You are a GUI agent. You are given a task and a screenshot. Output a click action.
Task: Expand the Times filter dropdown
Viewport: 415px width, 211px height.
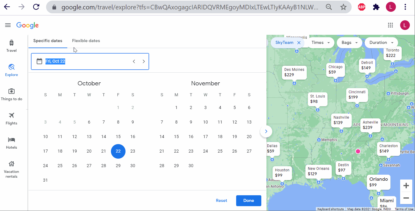[320, 43]
